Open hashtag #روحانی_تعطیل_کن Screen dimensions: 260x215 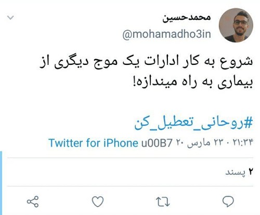(193, 123)
